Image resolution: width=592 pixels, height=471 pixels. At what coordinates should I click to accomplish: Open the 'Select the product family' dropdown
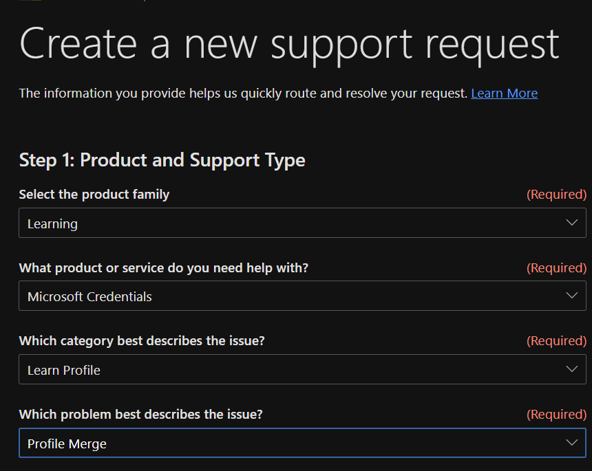click(303, 223)
